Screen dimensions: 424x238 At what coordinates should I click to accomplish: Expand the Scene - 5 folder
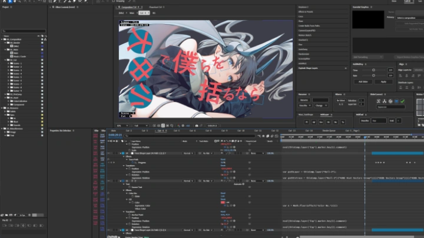8,77
